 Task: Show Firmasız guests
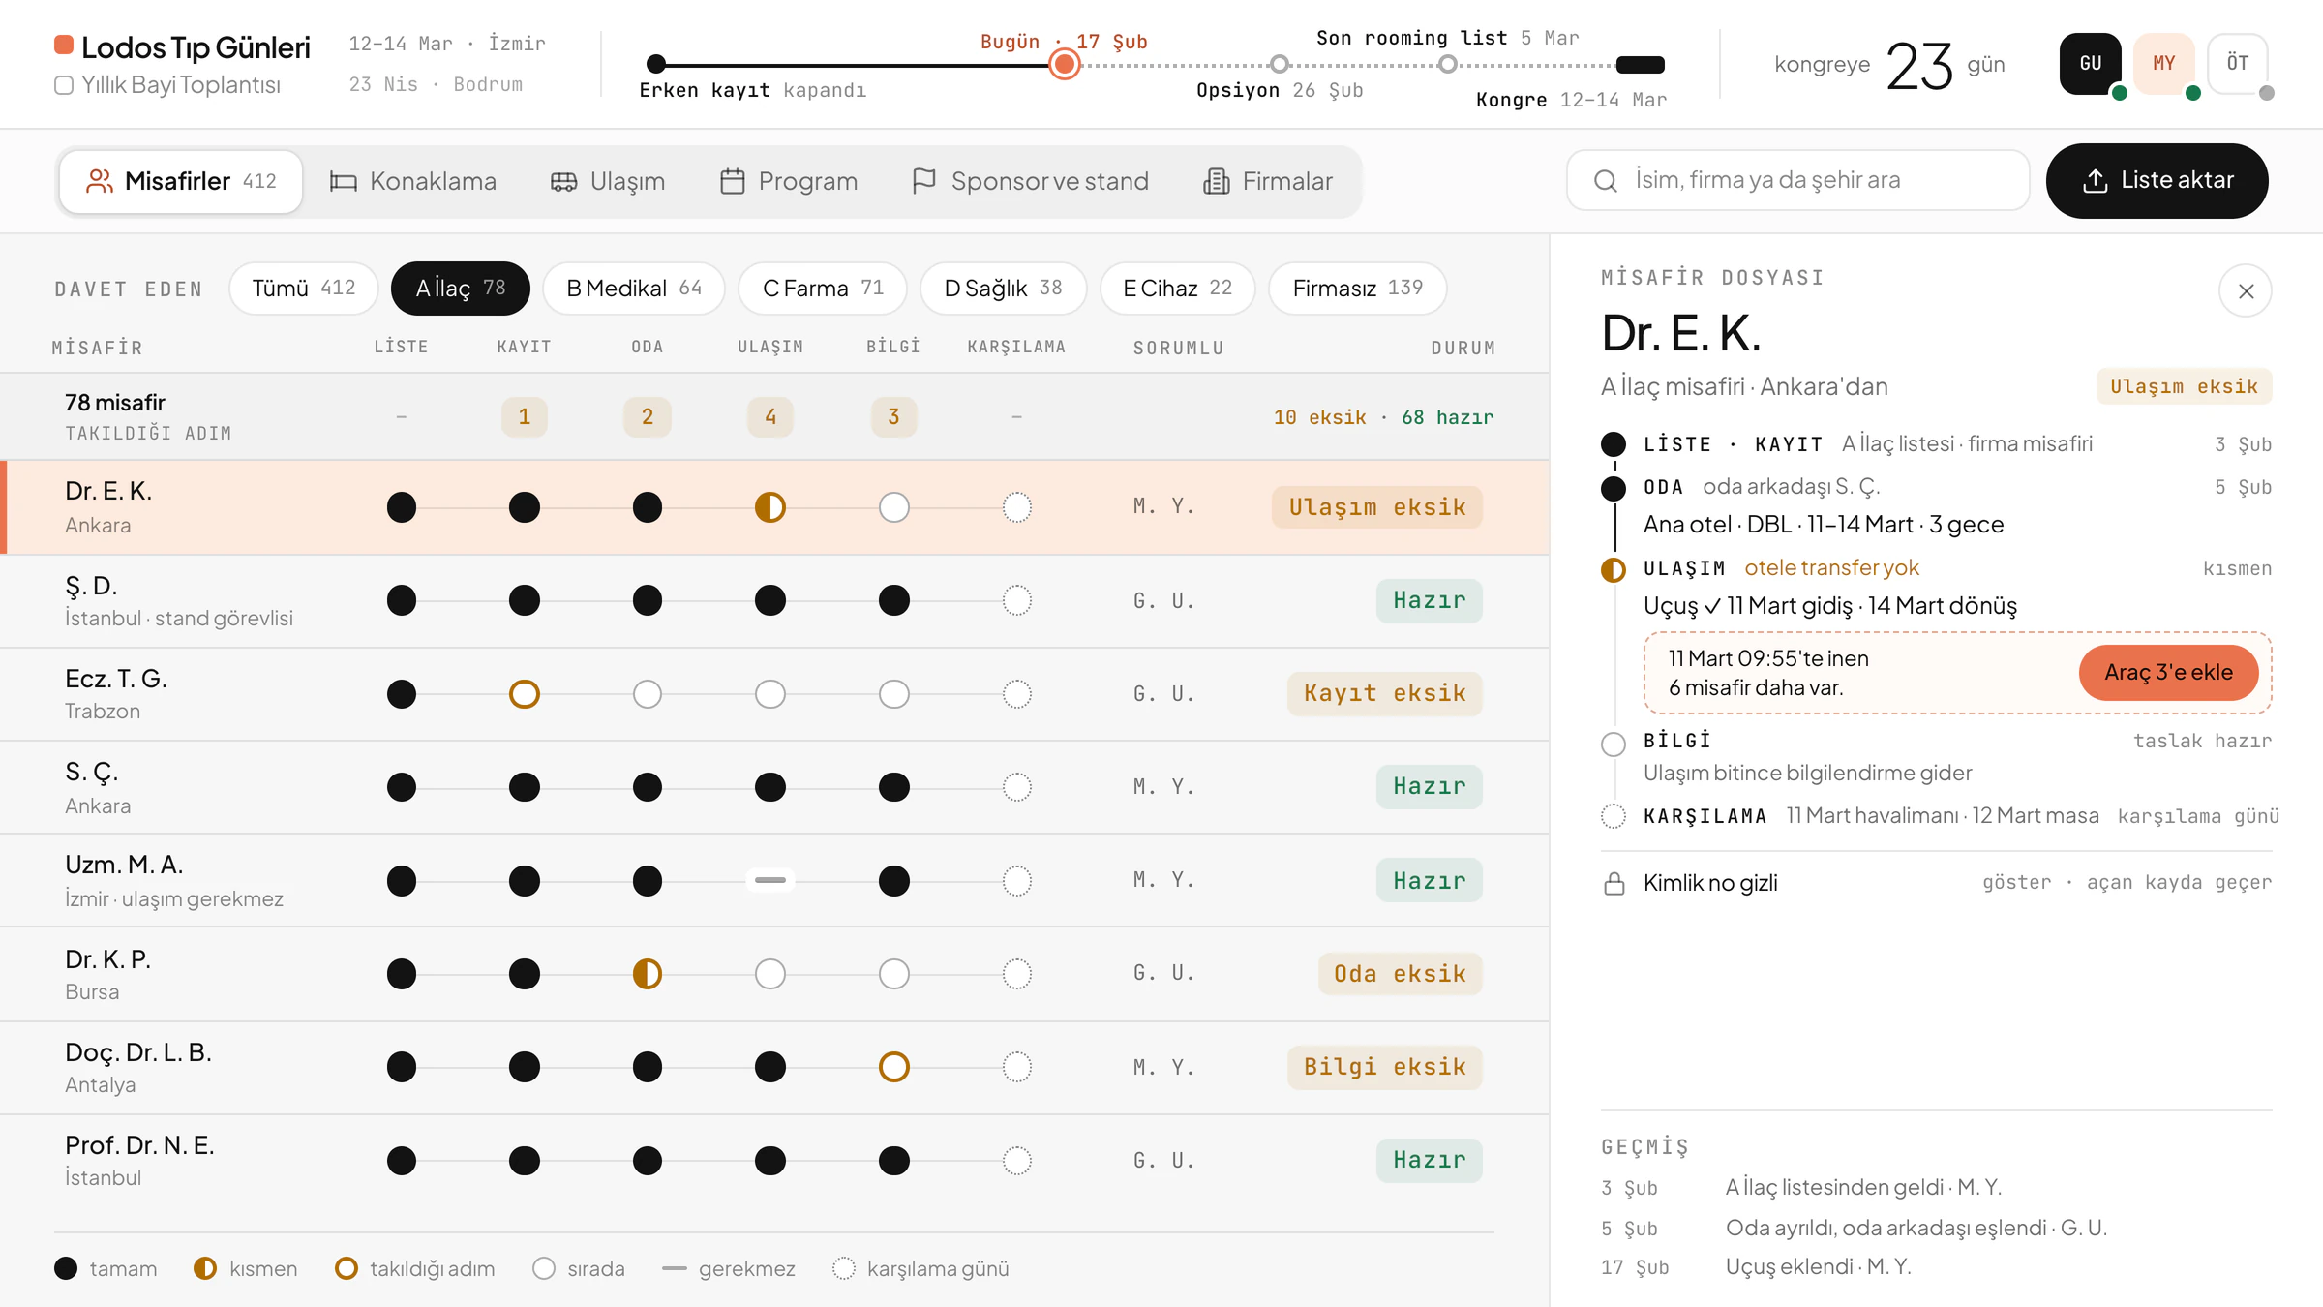tap(1357, 288)
